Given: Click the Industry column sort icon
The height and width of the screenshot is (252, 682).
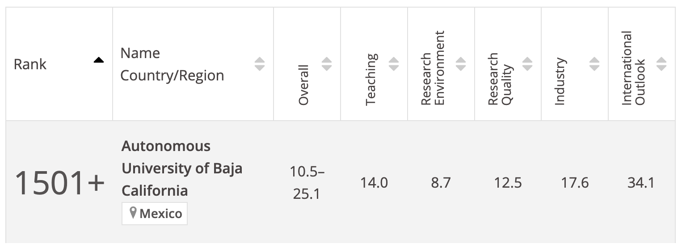Looking at the screenshot, I should point(594,64).
